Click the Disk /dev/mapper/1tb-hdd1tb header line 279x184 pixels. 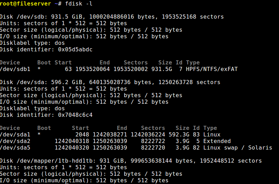tap(131, 161)
